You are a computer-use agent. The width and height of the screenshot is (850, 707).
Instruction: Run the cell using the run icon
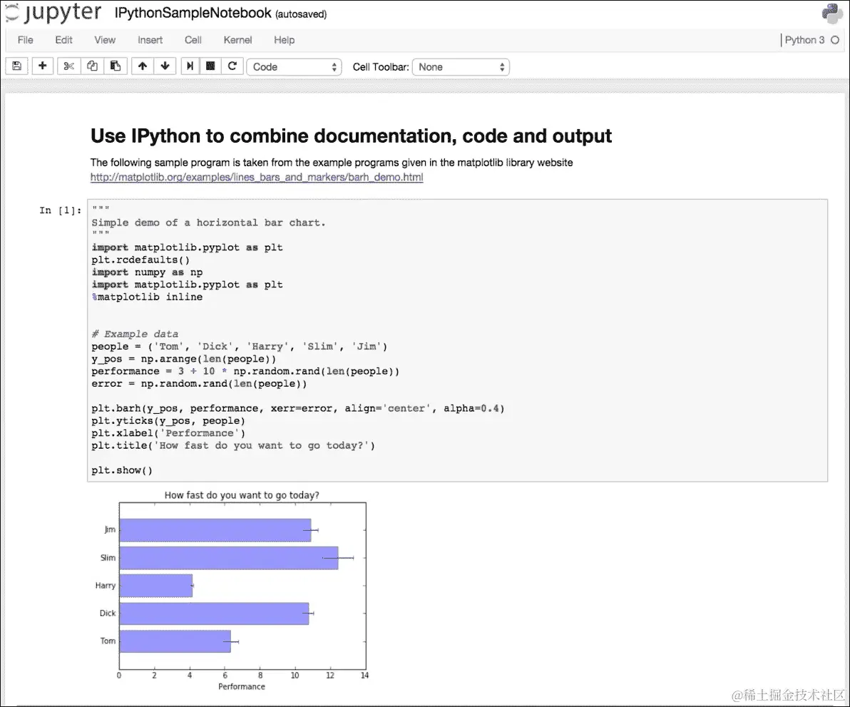click(x=190, y=66)
